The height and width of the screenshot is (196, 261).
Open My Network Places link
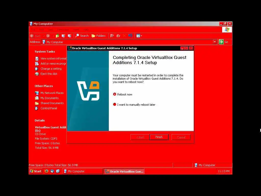[52, 93]
